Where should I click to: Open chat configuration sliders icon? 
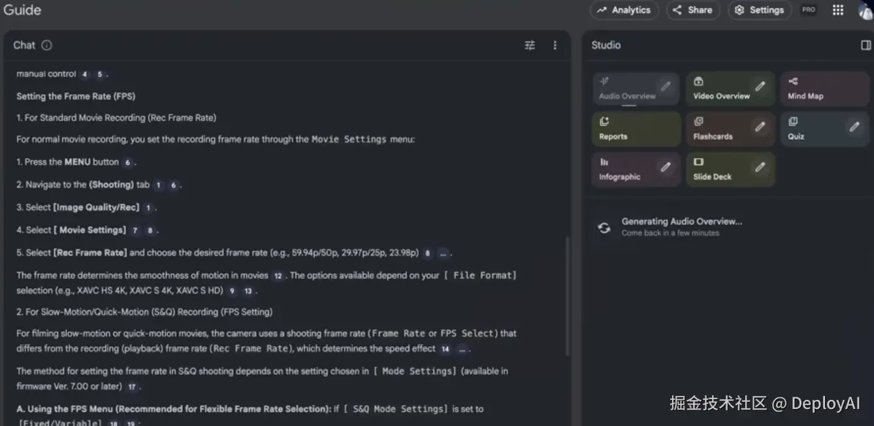[x=530, y=45]
